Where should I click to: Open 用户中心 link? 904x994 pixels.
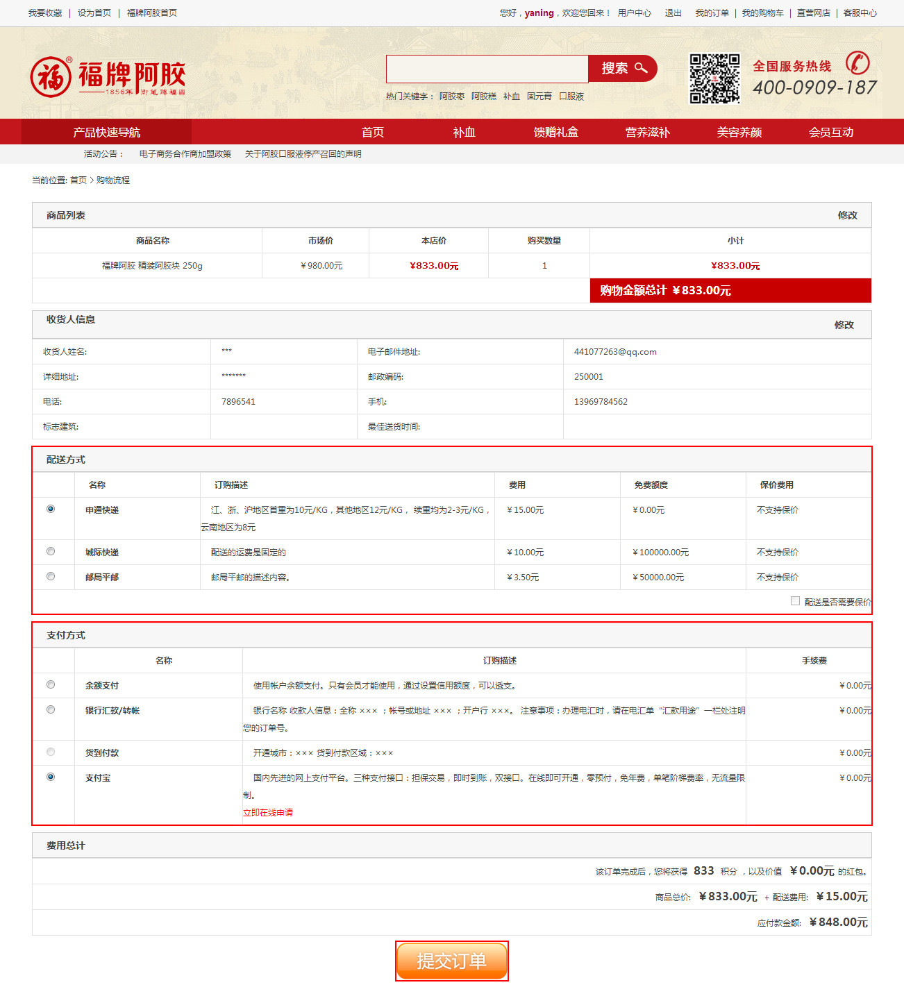635,13
